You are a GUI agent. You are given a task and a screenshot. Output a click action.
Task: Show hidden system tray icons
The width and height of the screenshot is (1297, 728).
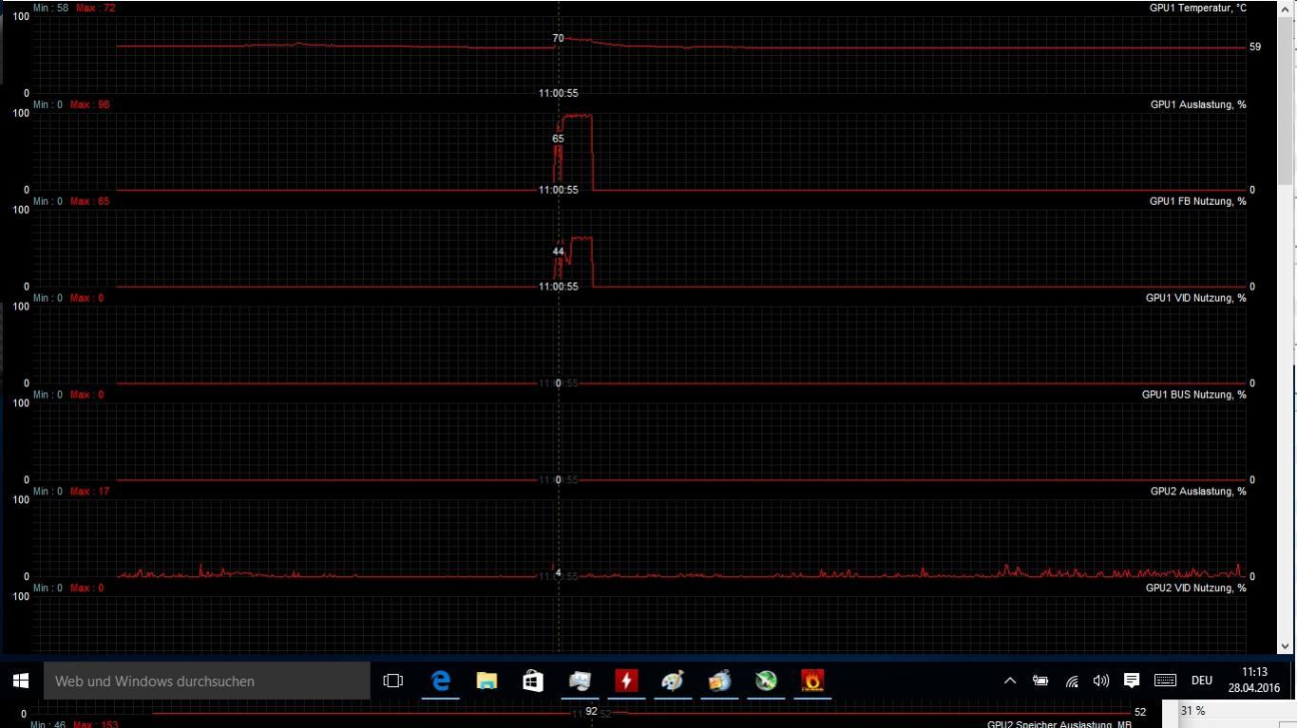(x=1010, y=681)
